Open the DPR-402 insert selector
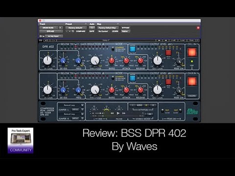 coord(51,31)
